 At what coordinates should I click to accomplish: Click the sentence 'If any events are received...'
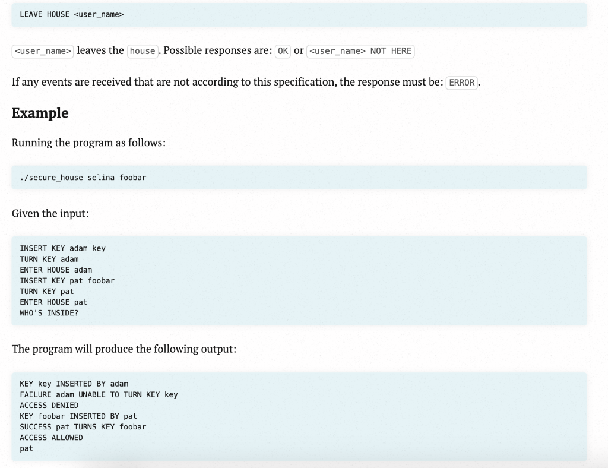point(246,82)
